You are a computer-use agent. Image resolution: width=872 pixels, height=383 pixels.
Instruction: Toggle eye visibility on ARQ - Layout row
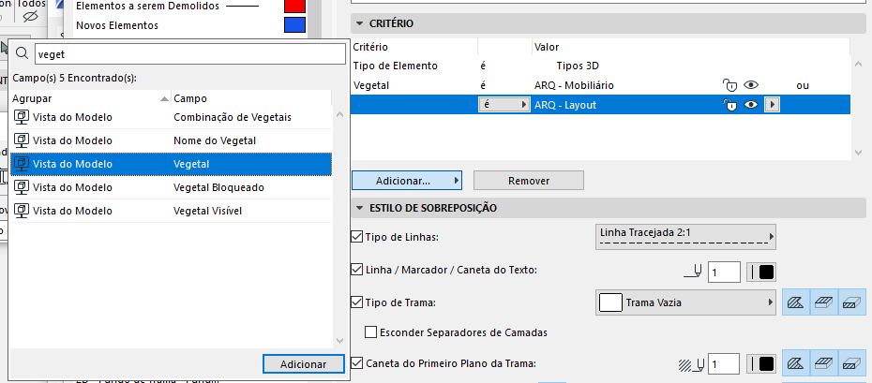[751, 104]
